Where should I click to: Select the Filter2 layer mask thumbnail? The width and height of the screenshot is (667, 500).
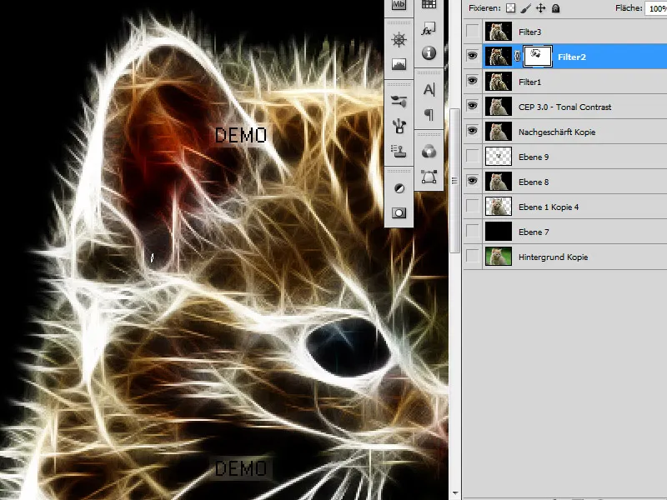(x=538, y=56)
